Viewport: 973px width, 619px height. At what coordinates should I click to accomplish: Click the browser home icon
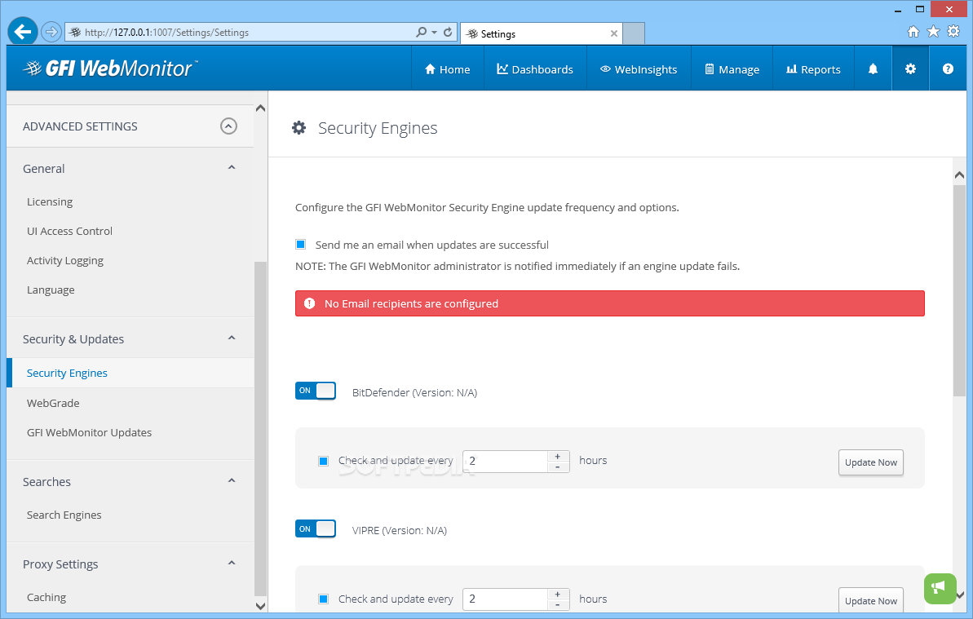tap(913, 32)
